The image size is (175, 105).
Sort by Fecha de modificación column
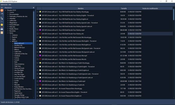(150, 8)
